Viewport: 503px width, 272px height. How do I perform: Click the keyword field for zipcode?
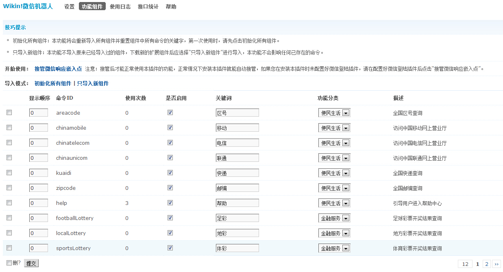237,188
